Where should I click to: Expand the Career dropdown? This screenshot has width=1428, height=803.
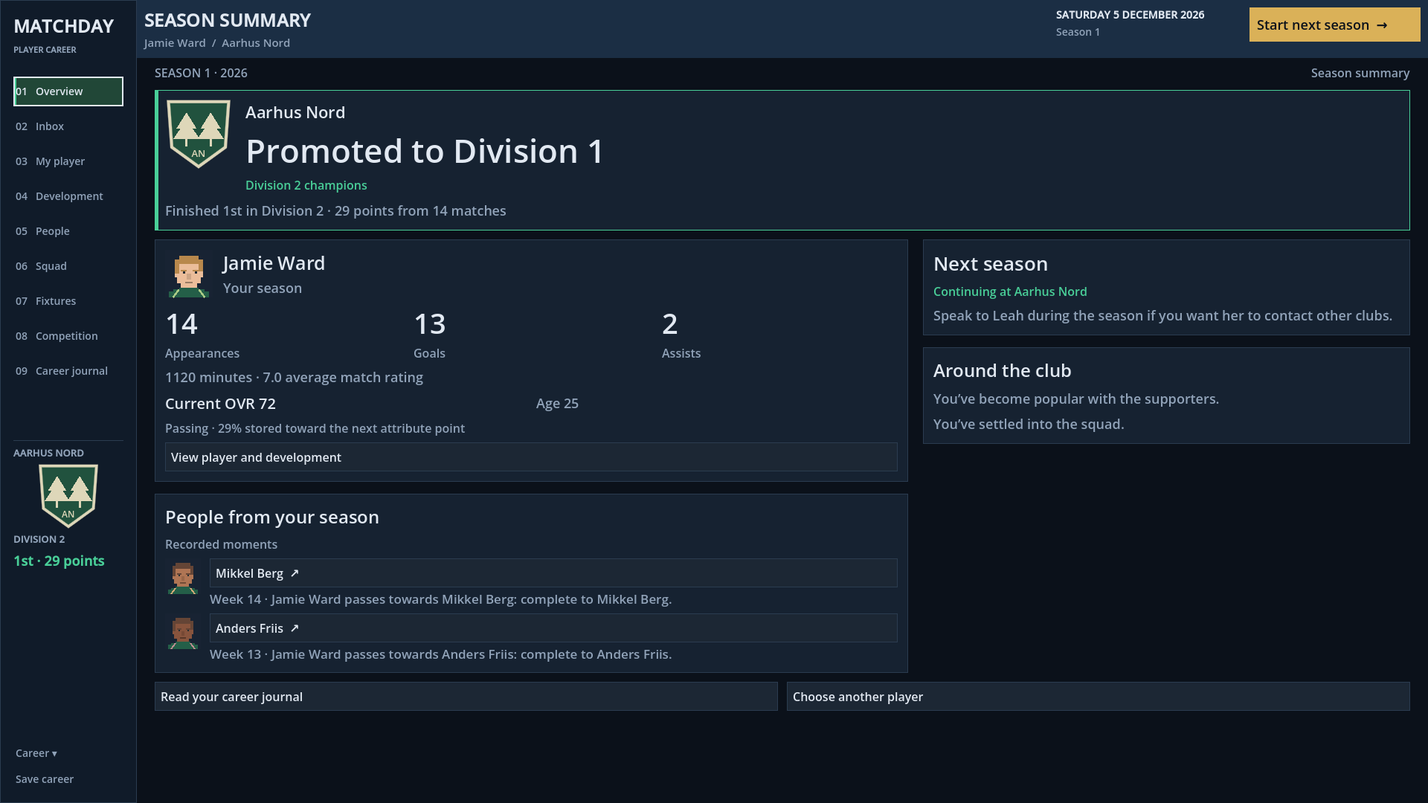[x=36, y=753]
